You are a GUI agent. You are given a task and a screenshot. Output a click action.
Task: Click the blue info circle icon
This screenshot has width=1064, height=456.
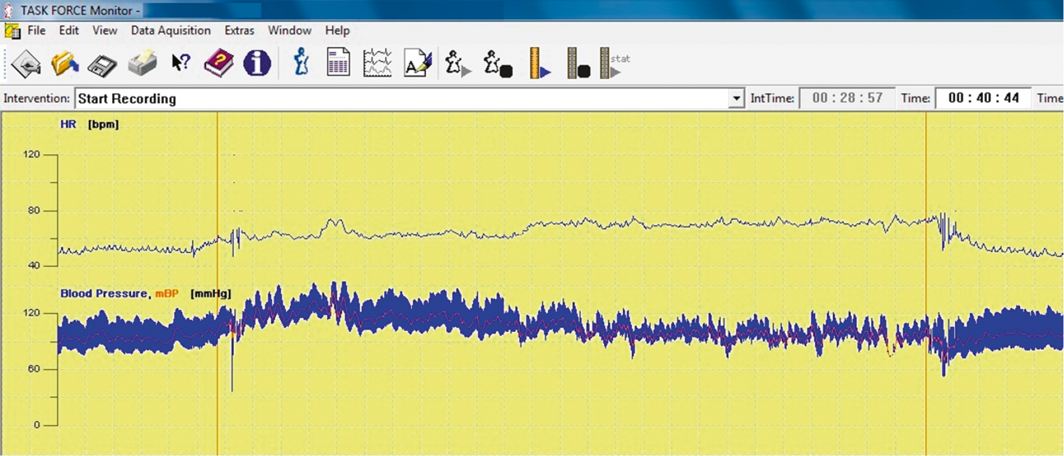257,63
